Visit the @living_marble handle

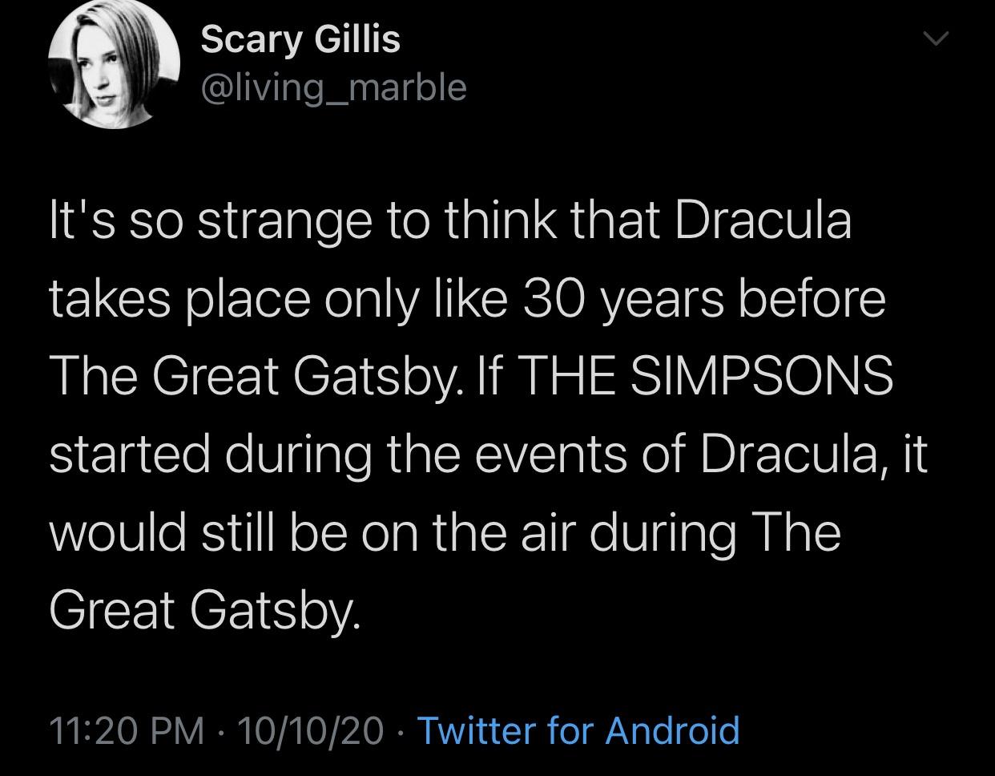333,87
